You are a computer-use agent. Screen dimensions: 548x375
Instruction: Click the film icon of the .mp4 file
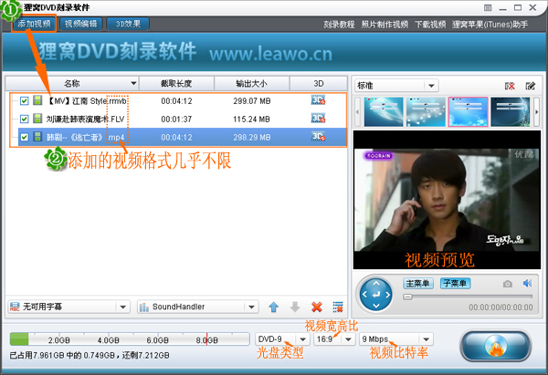[37, 137]
